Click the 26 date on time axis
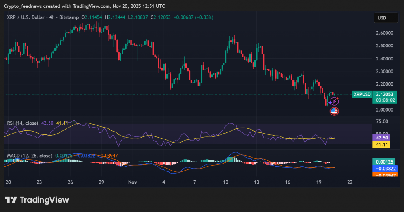The image size is (404, 212). [x=70, y=183]
